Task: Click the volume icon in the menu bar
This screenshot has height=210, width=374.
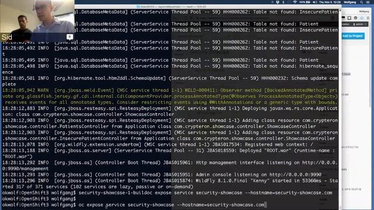Action: (315, 2)
